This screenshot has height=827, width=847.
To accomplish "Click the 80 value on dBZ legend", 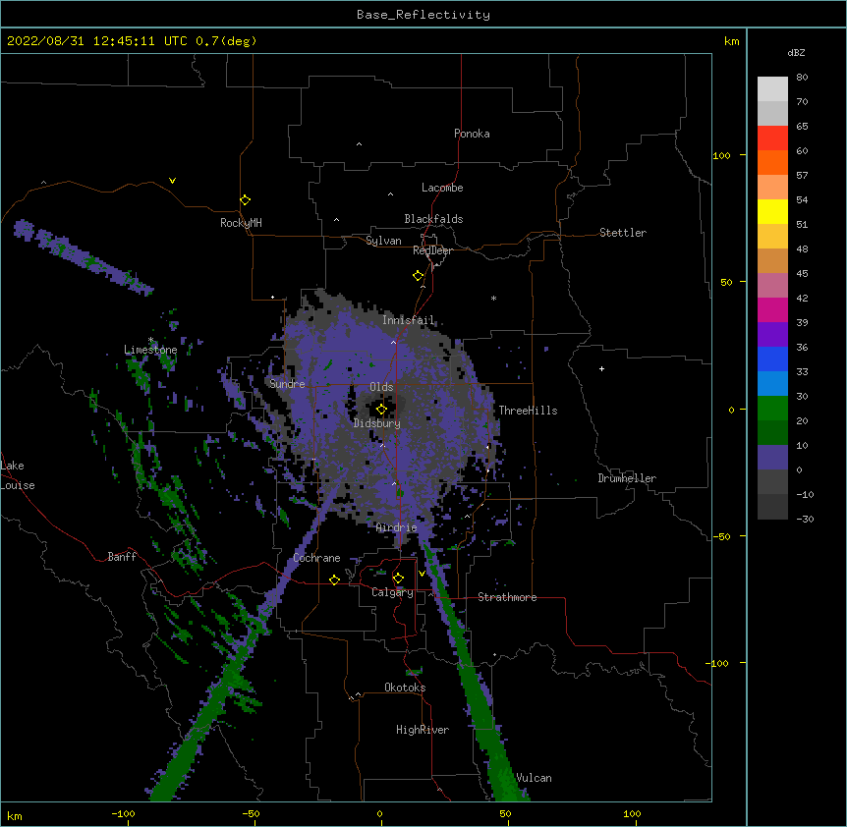I will (x=802, y=78).
